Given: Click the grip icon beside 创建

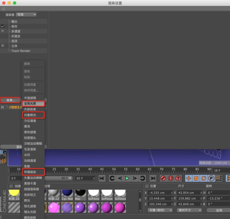Looking at the screenshot, I should coord(11,186).
